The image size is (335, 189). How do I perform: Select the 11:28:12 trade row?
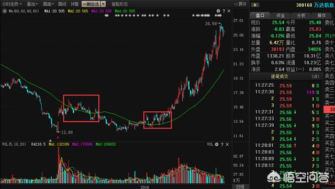[287, 166]
